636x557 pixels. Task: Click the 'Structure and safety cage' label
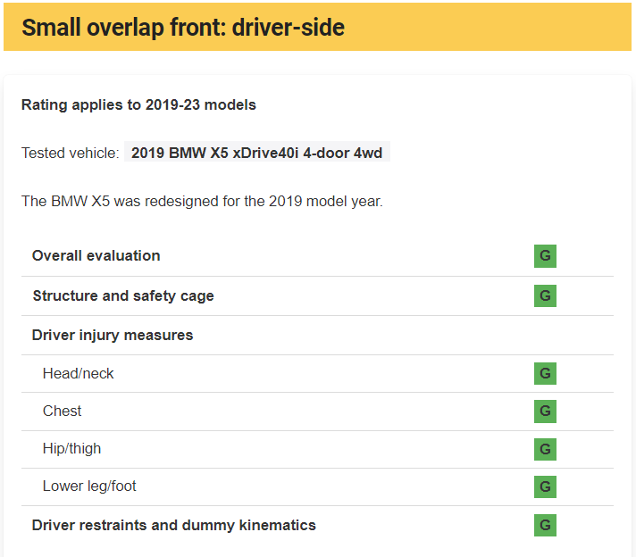pyautogui.click(x=123, y=296)
